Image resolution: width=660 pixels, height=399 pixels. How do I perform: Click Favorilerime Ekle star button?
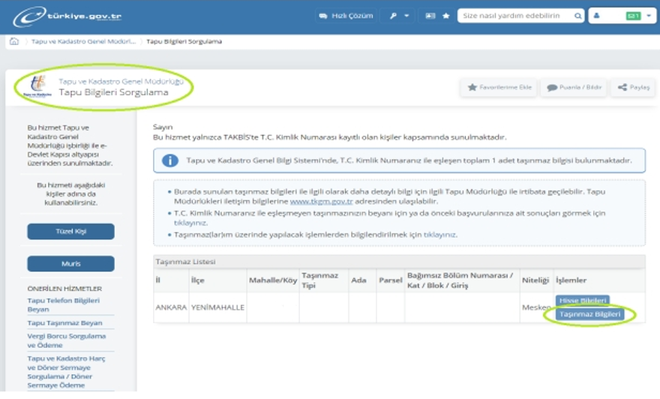pos(499,88)
